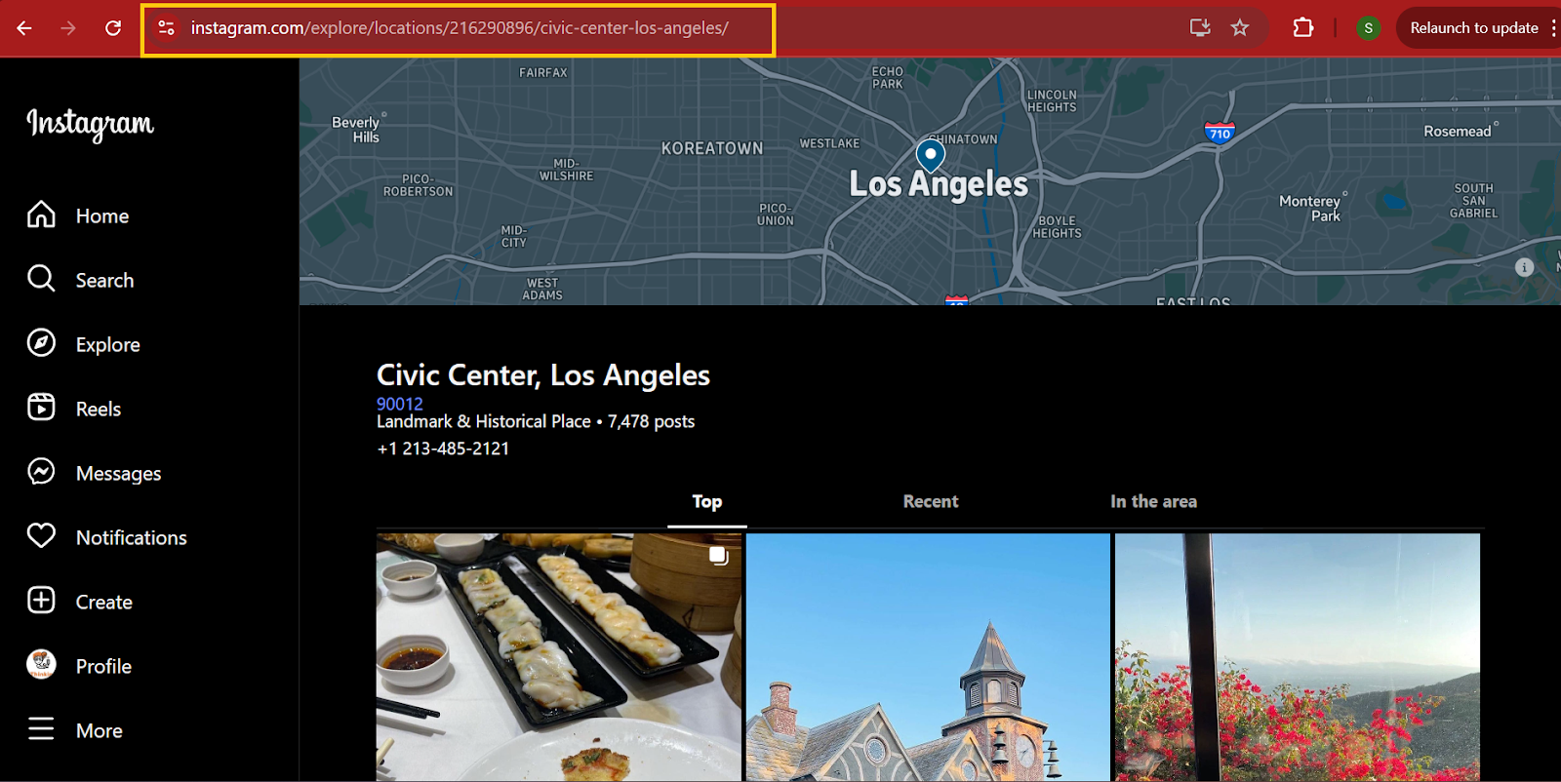Viewport: 1561px width, 782px height.
Task: Open the Messages label in the sidebar
Action: [x=119, y=474]
